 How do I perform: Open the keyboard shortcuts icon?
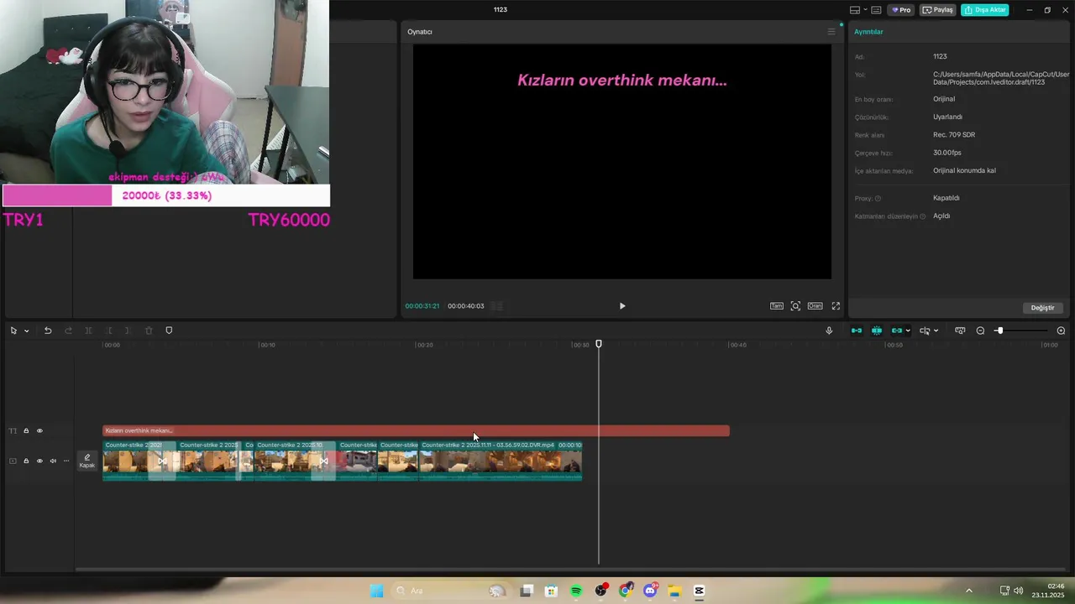pyautogui.click(x=876, y=10)
